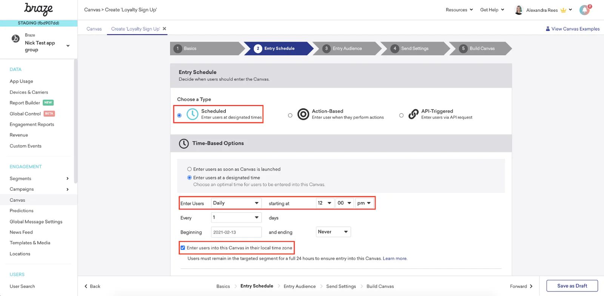Open the am/pm dropdown
This screenshot has width=604, height=296.
click(364, 203)
